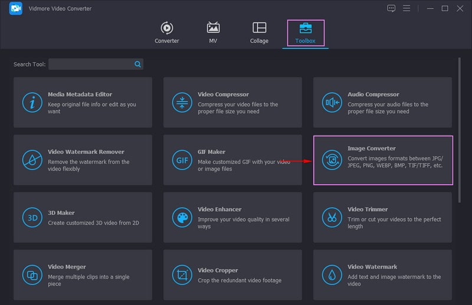Open the GIF Maker icon
Viewport: 472px width, 305px height.
(182, 160)
